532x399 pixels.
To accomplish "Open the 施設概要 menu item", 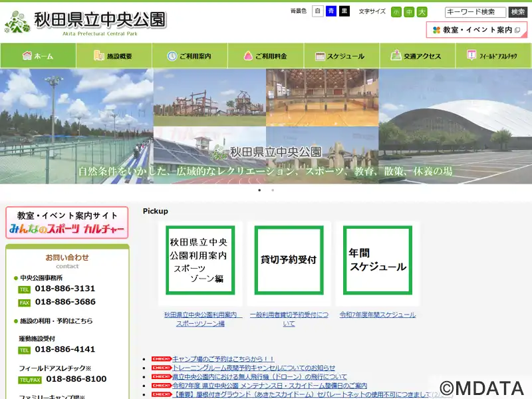I will coord(114,56).
